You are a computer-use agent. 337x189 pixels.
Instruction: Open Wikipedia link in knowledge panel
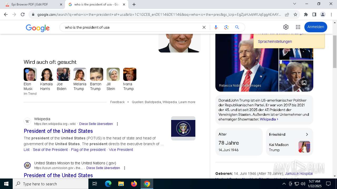pyautogui.click(x=269, y=119)
